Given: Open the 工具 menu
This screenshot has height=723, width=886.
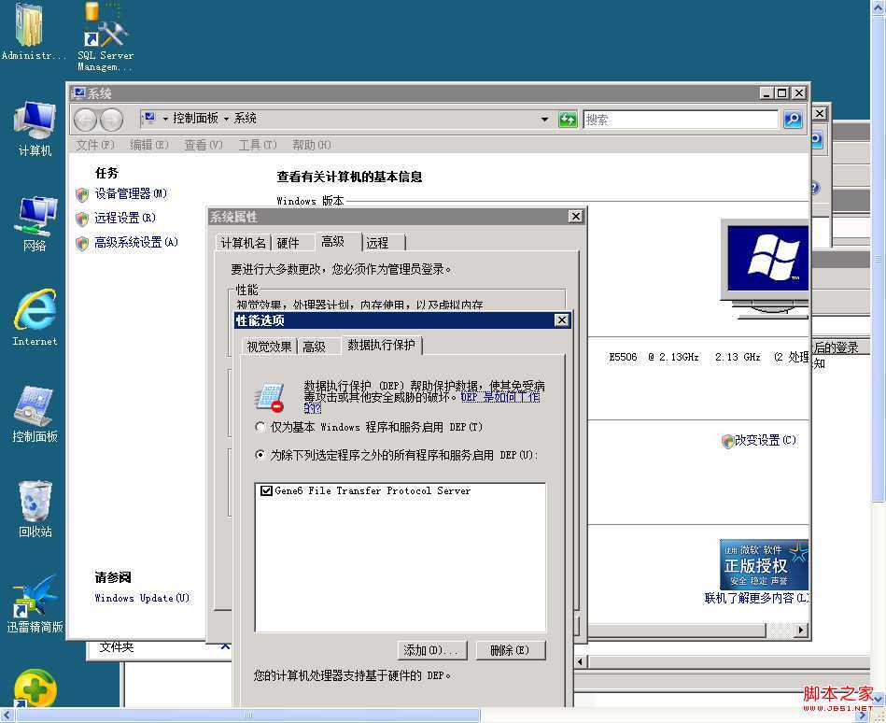Looking at the screenshot, I should tap(258, 145).
